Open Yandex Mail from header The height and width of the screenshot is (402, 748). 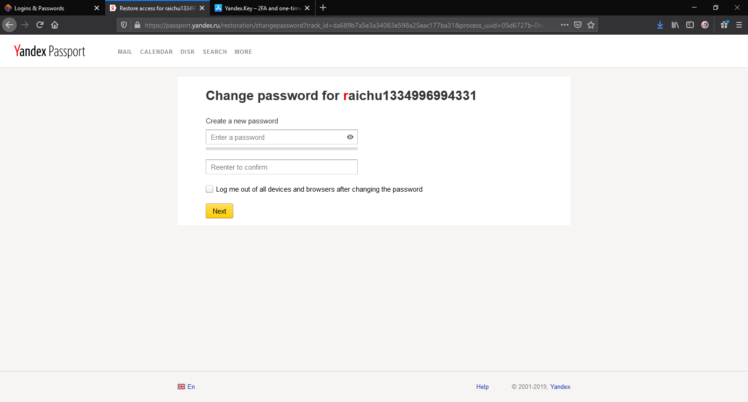tap(125, 52)
